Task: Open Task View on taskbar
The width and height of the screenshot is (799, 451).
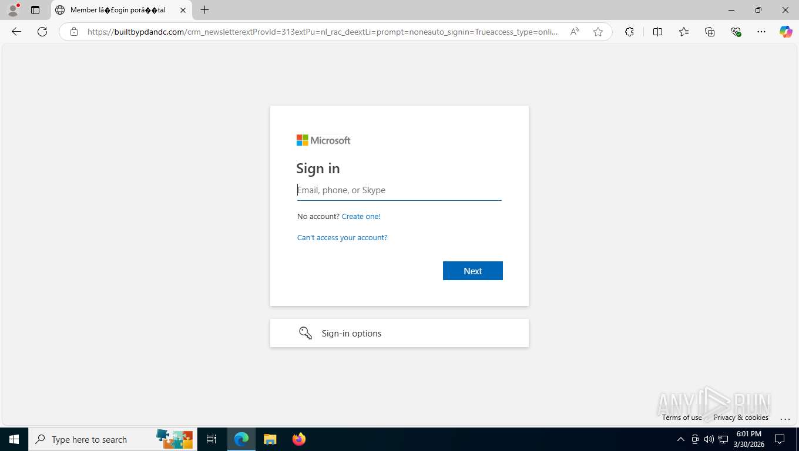Action: pyautogui.click(x=211, y=439)
